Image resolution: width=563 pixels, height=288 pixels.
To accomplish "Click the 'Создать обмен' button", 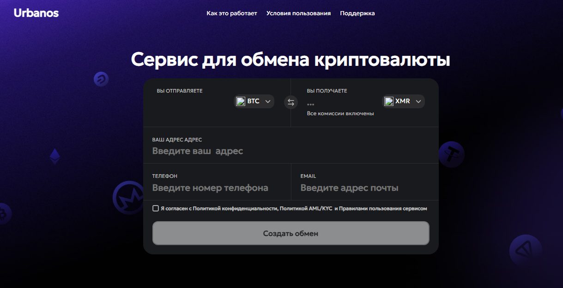I will coord(291,233).
